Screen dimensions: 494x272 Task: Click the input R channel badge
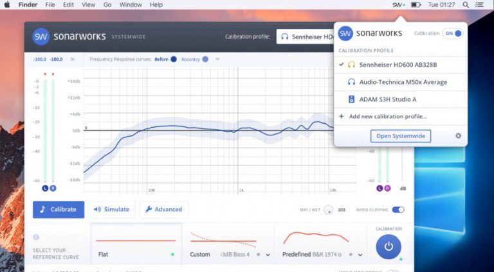[53, 188]
